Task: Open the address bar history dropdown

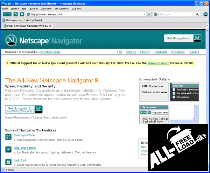Action: pos(144,14)
